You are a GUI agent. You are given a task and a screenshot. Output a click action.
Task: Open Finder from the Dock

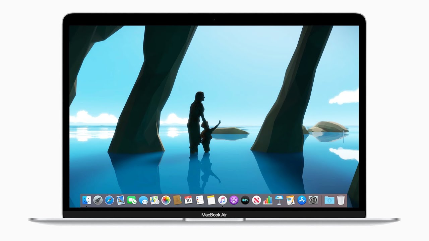click(x=86, y=200)
